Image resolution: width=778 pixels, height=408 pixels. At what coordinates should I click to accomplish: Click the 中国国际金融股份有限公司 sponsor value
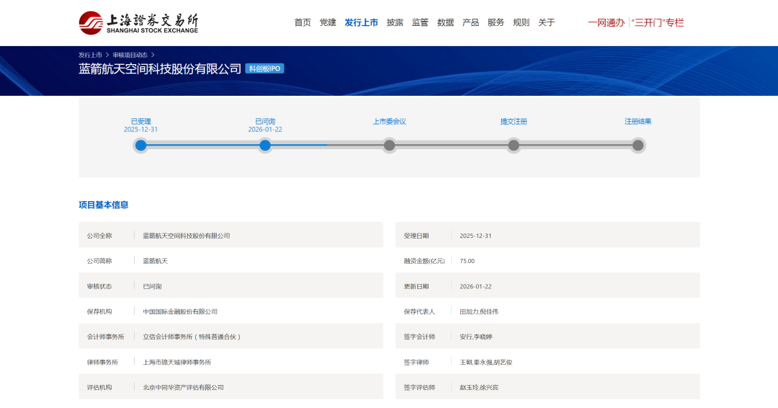[x=180, y=311]
